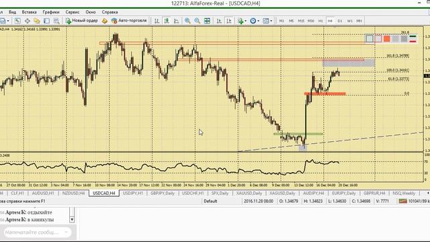
Task: Select D1 timeframe
Action: (x=340, y=21)
